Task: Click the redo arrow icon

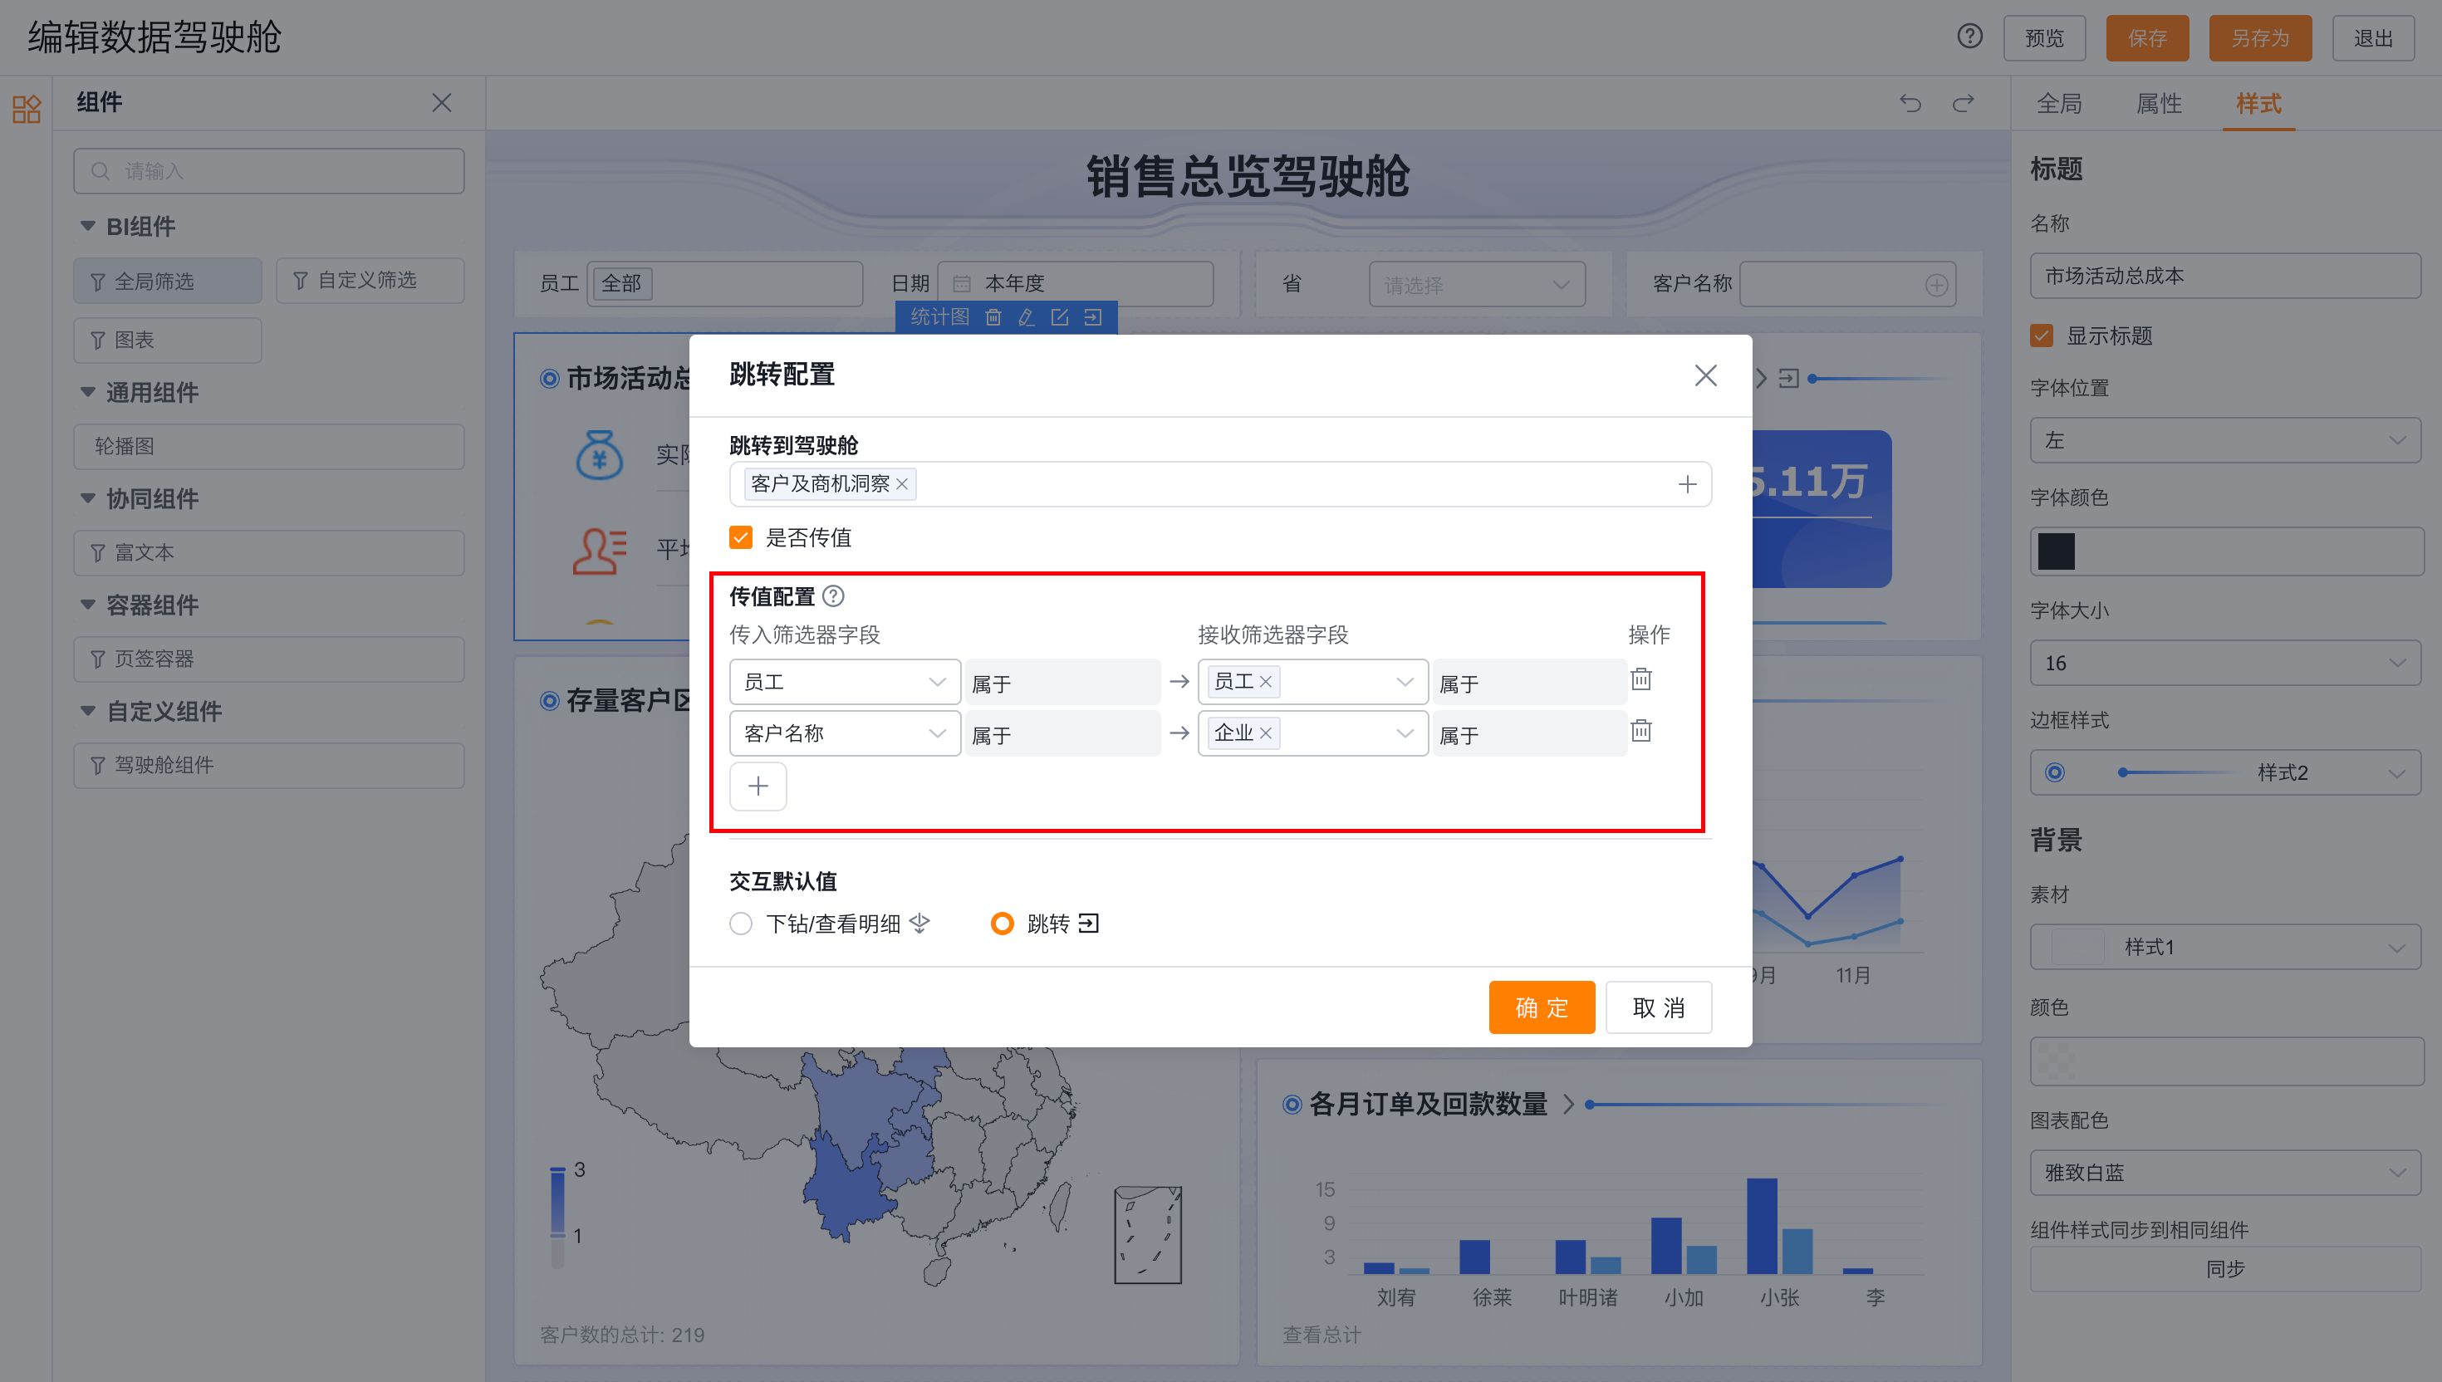Action: (x=1963, y=102)
